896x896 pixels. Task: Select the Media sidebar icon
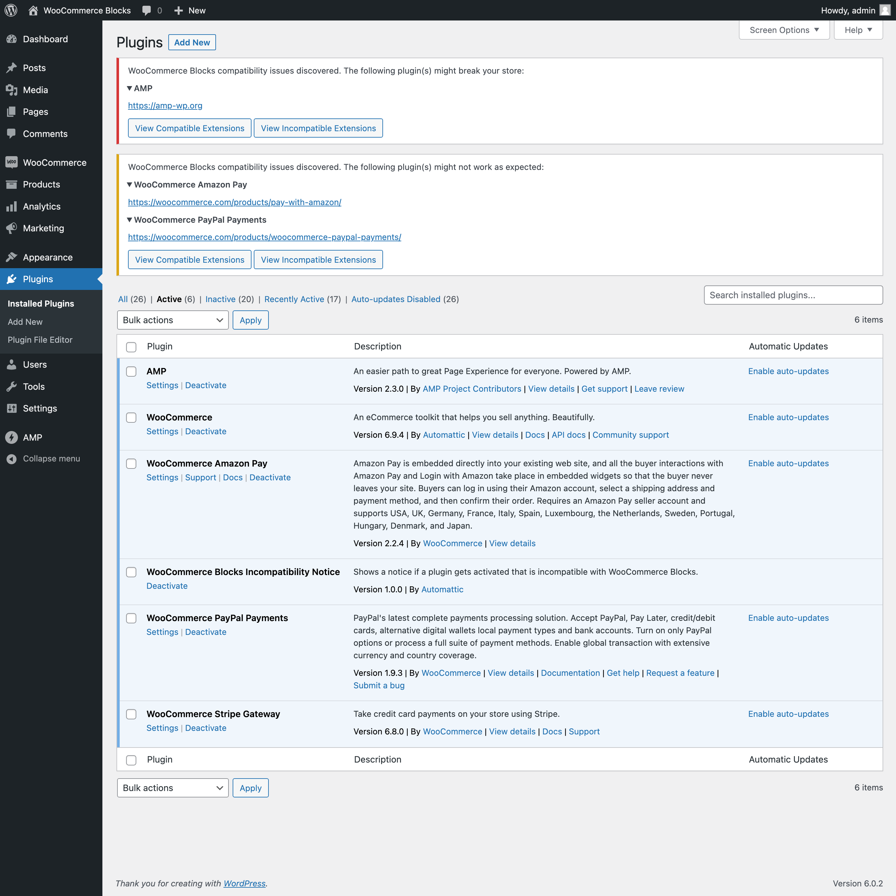[12, 90]
